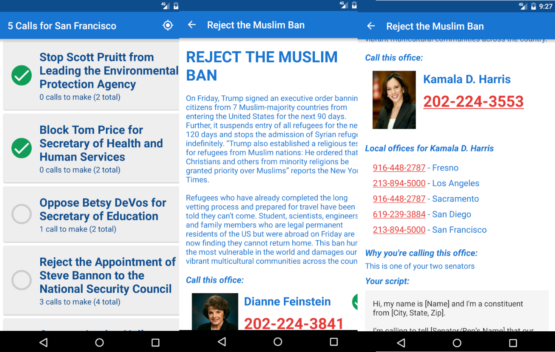Open Stop Scott Pruitt issue
The image size is (555, 352).
92,75
